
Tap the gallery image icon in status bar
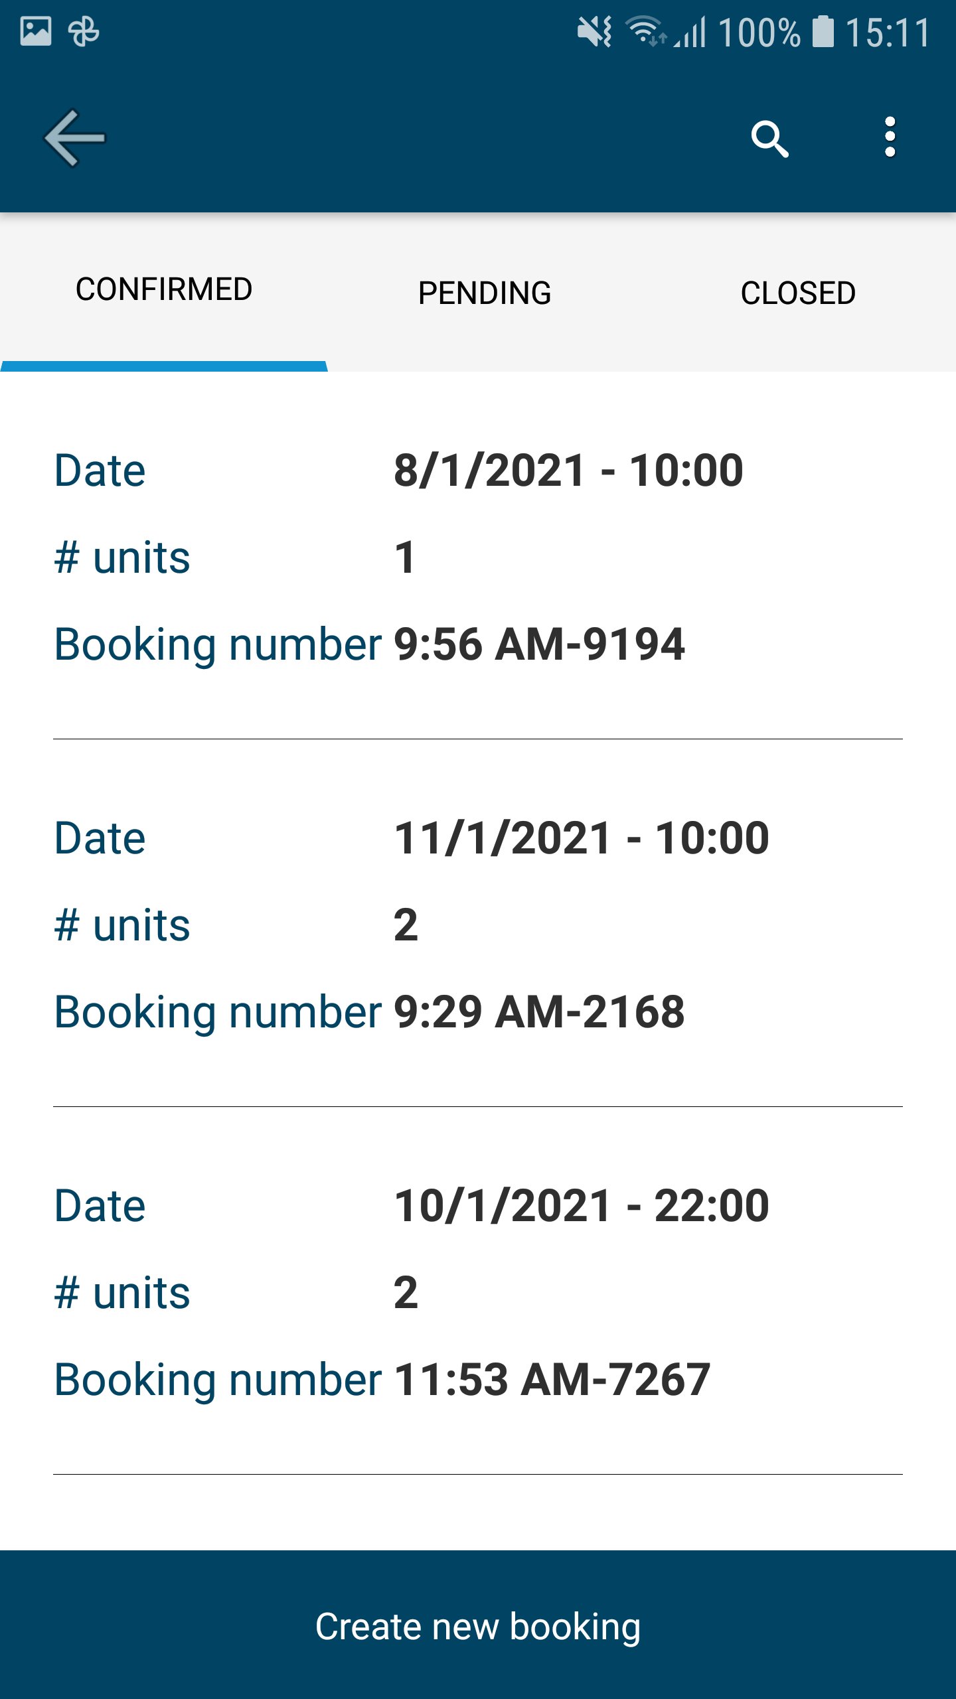[x=36, y=31]
